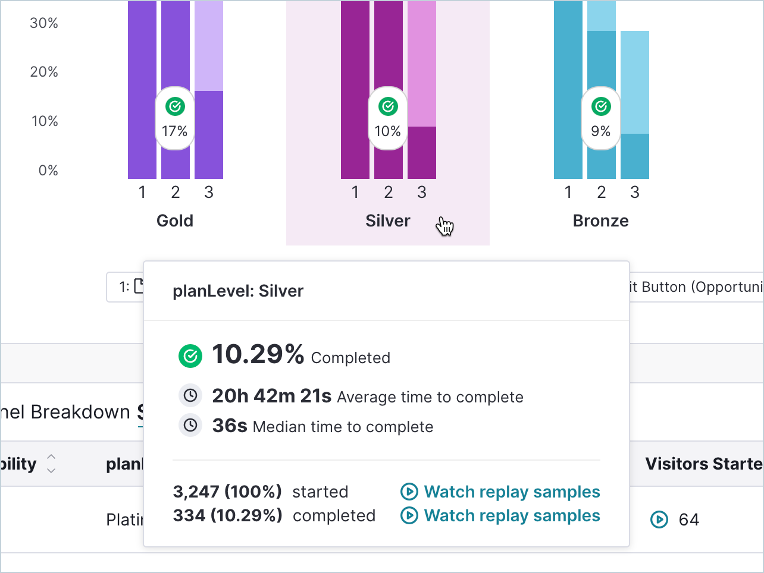Click play icon beside started replay samples
Viewport: 764px width, 573px height.
tap(409, 492)
